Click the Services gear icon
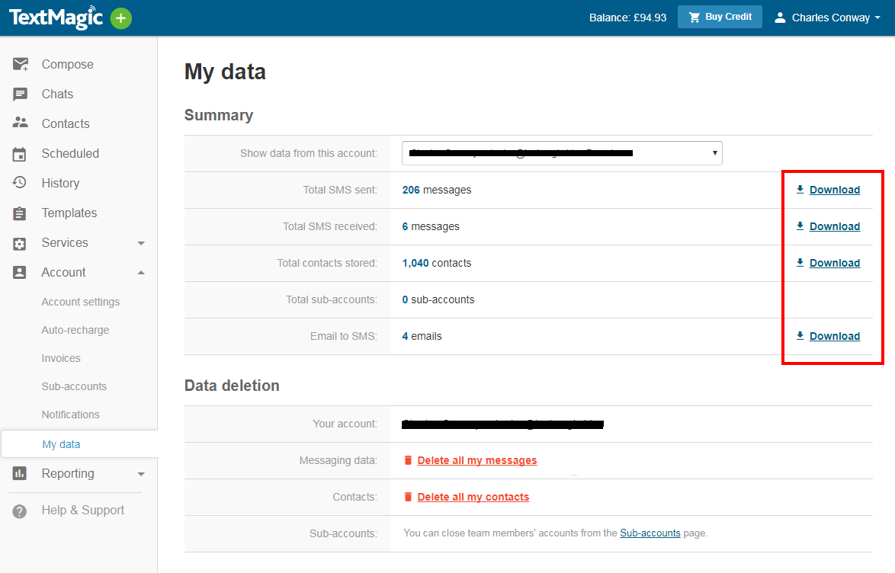 pos(19,244)
